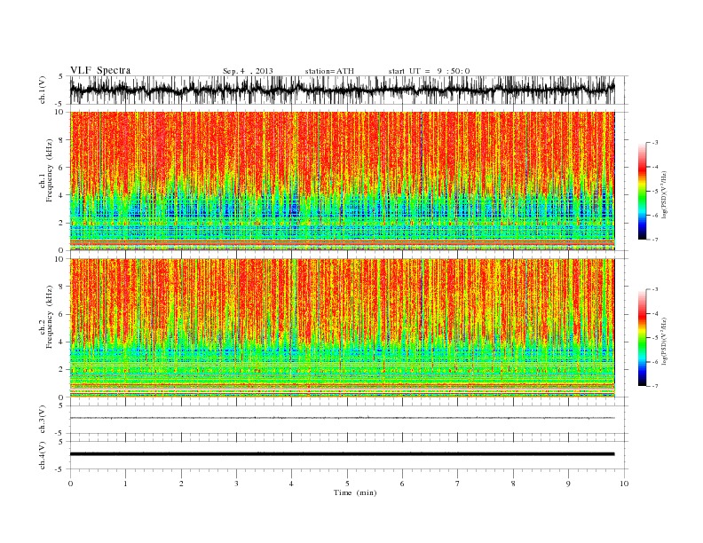Click the "6" kHz tick of ch.2 spectrogram
703x543 pixels.
click(x=61, y=314)
